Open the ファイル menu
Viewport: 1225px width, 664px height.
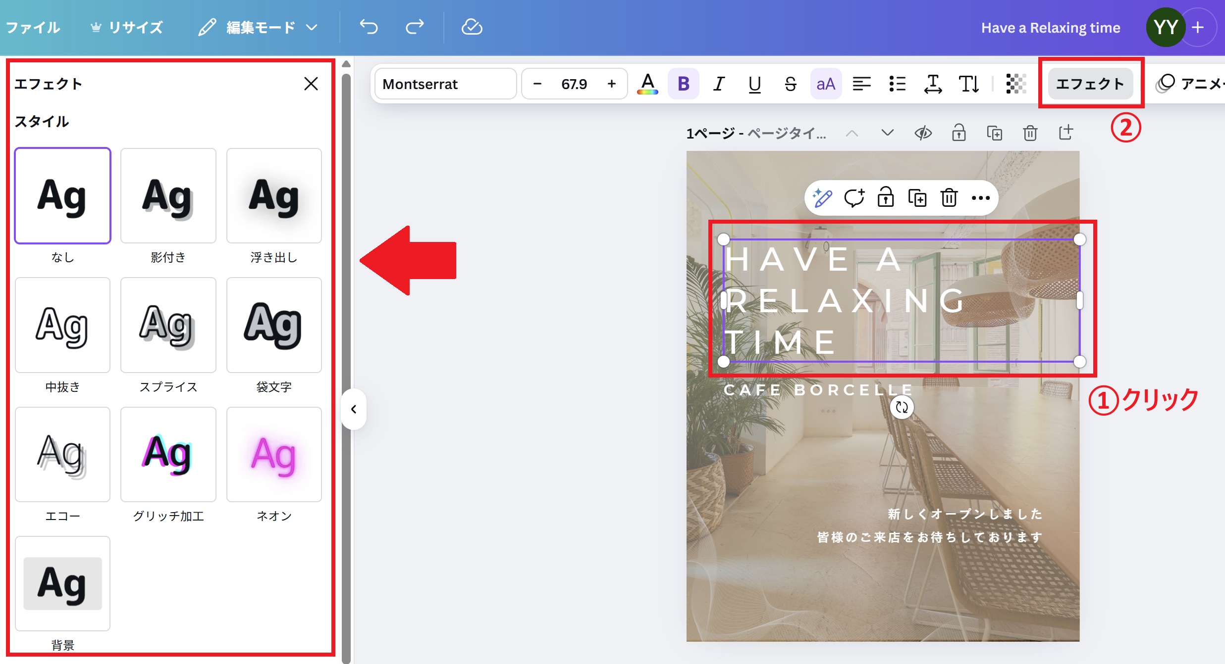point(33,27)
